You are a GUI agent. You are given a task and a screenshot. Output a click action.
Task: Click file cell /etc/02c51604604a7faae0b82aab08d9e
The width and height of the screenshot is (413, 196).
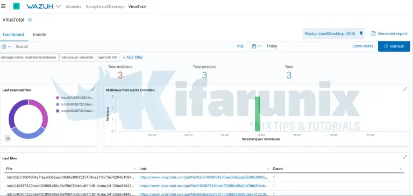click(x=70, y=178)
